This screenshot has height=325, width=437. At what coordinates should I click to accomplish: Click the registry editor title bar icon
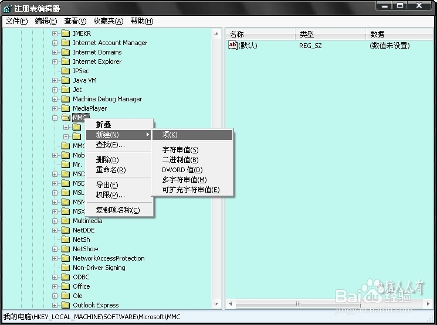[x=8, y=8]
